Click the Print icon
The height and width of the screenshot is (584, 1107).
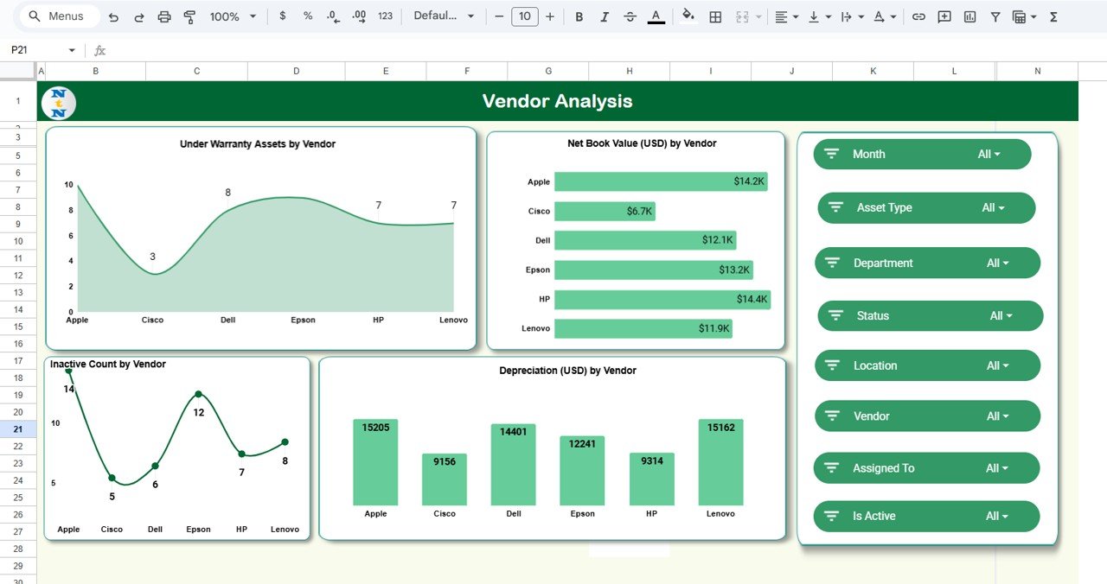tap(164, 16)
